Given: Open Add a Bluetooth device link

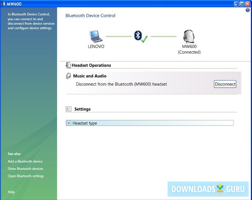Looking at the screenshot, I should coord(25,161).
